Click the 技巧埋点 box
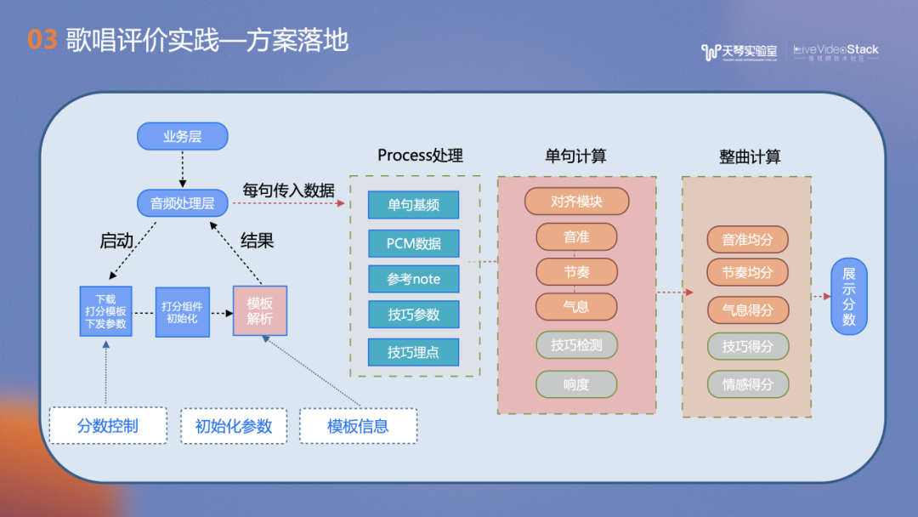Viewport: 918px width, 517px height. [413, 352]
